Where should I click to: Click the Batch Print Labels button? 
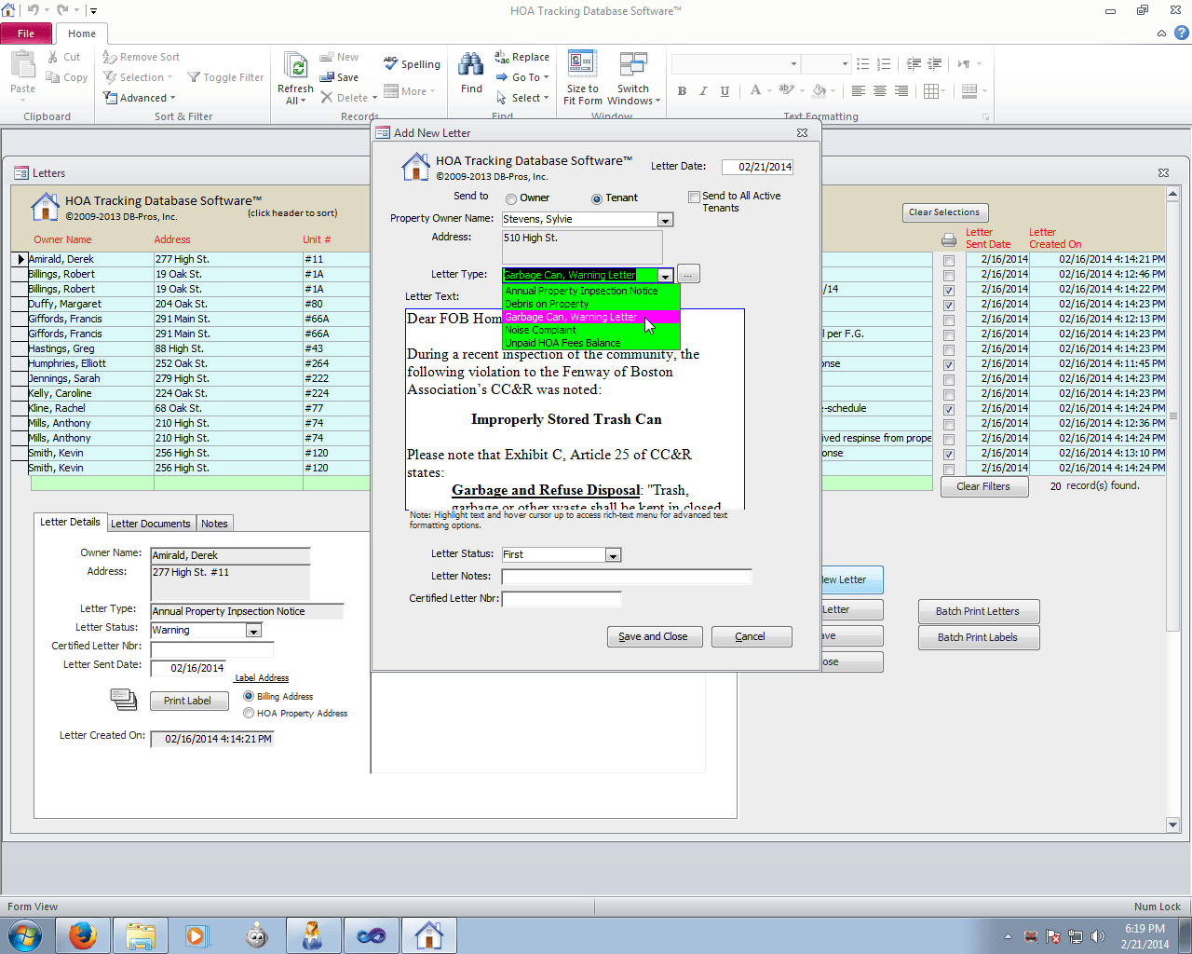coord(979,637)
